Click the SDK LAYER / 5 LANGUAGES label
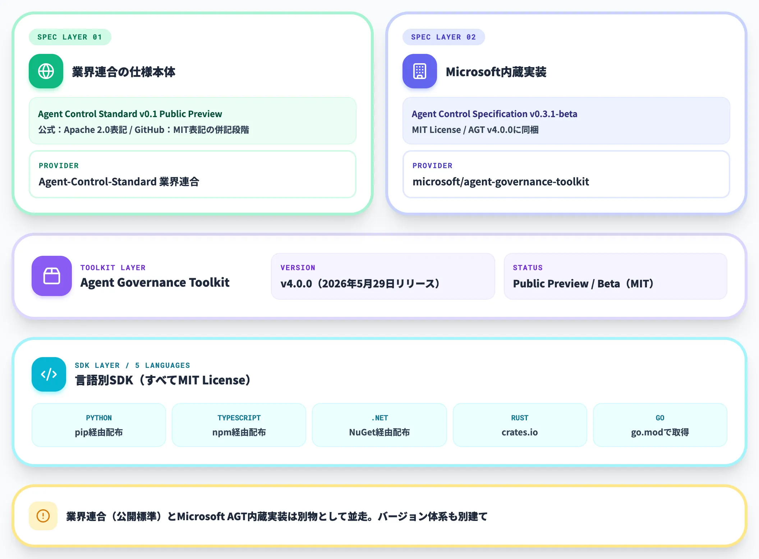 [133, 365]
